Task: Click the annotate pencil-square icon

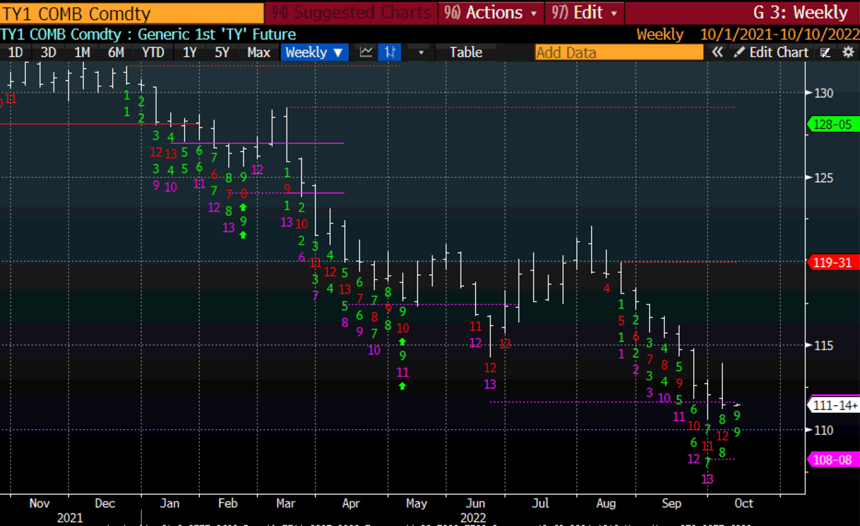Action: pyautogui.click(x=826, y=52)
